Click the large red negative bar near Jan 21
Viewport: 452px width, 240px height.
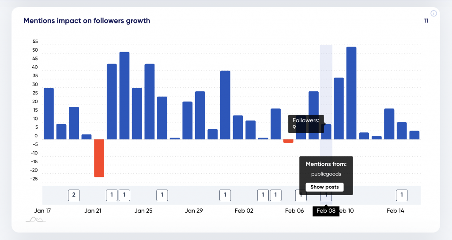click(x=99, y=158)
